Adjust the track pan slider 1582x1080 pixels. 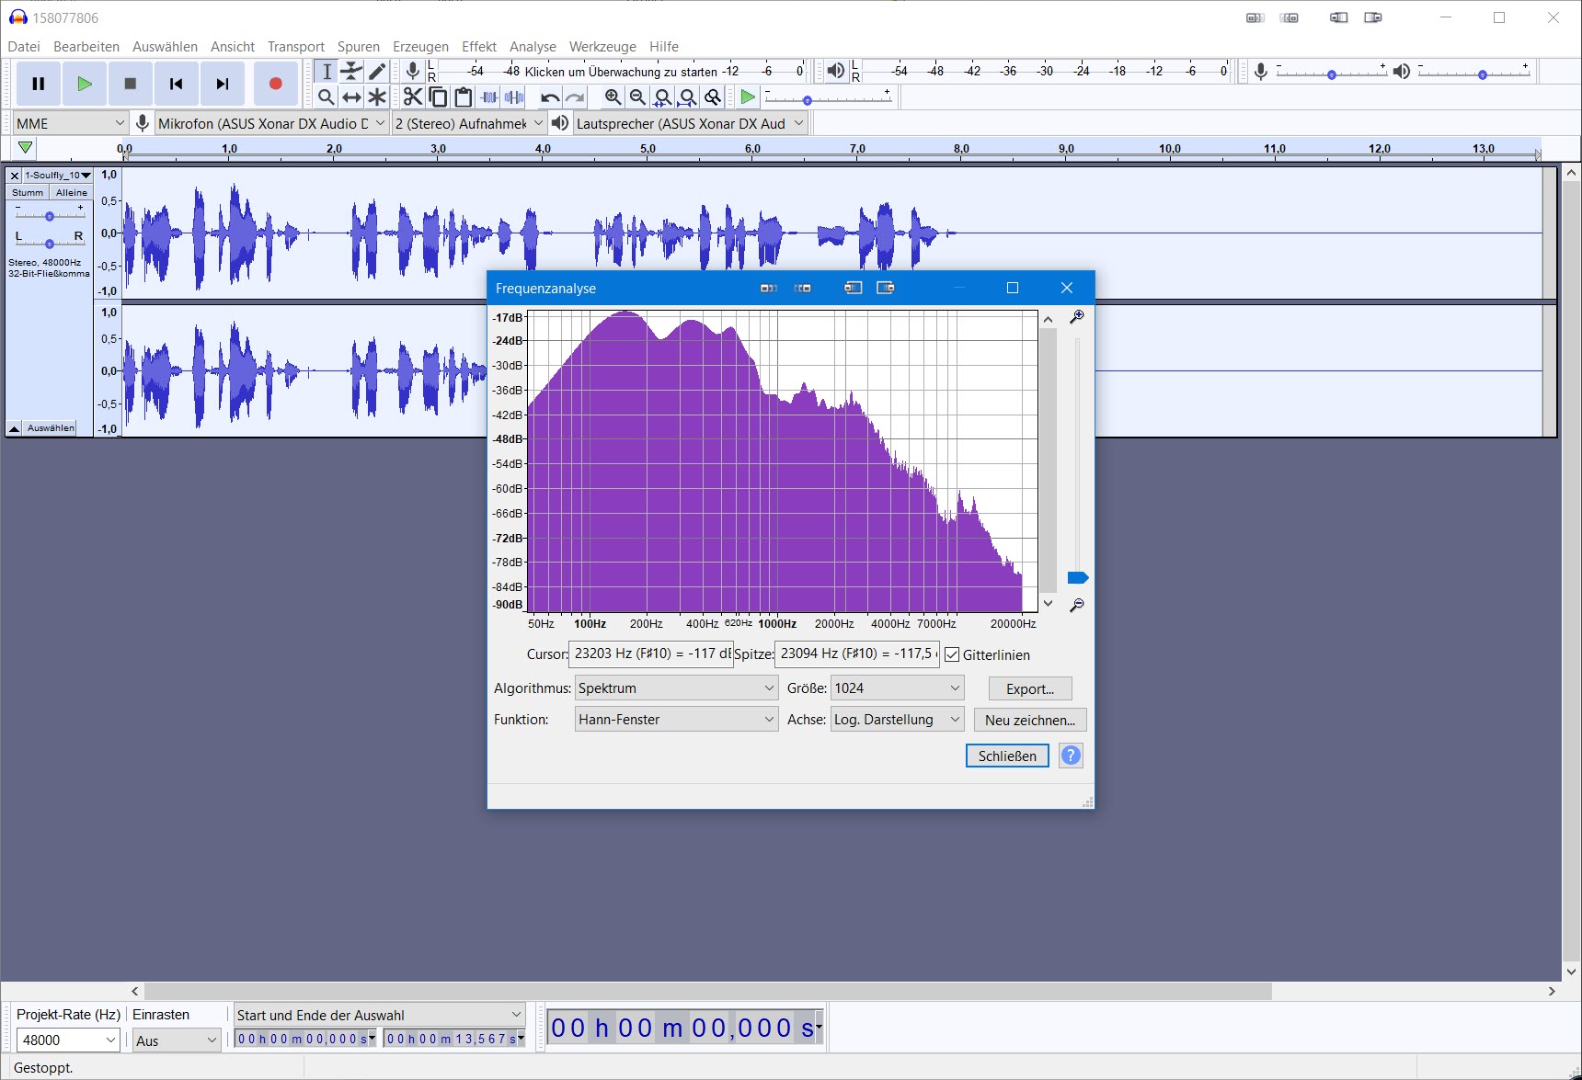(x=50, y=243)
